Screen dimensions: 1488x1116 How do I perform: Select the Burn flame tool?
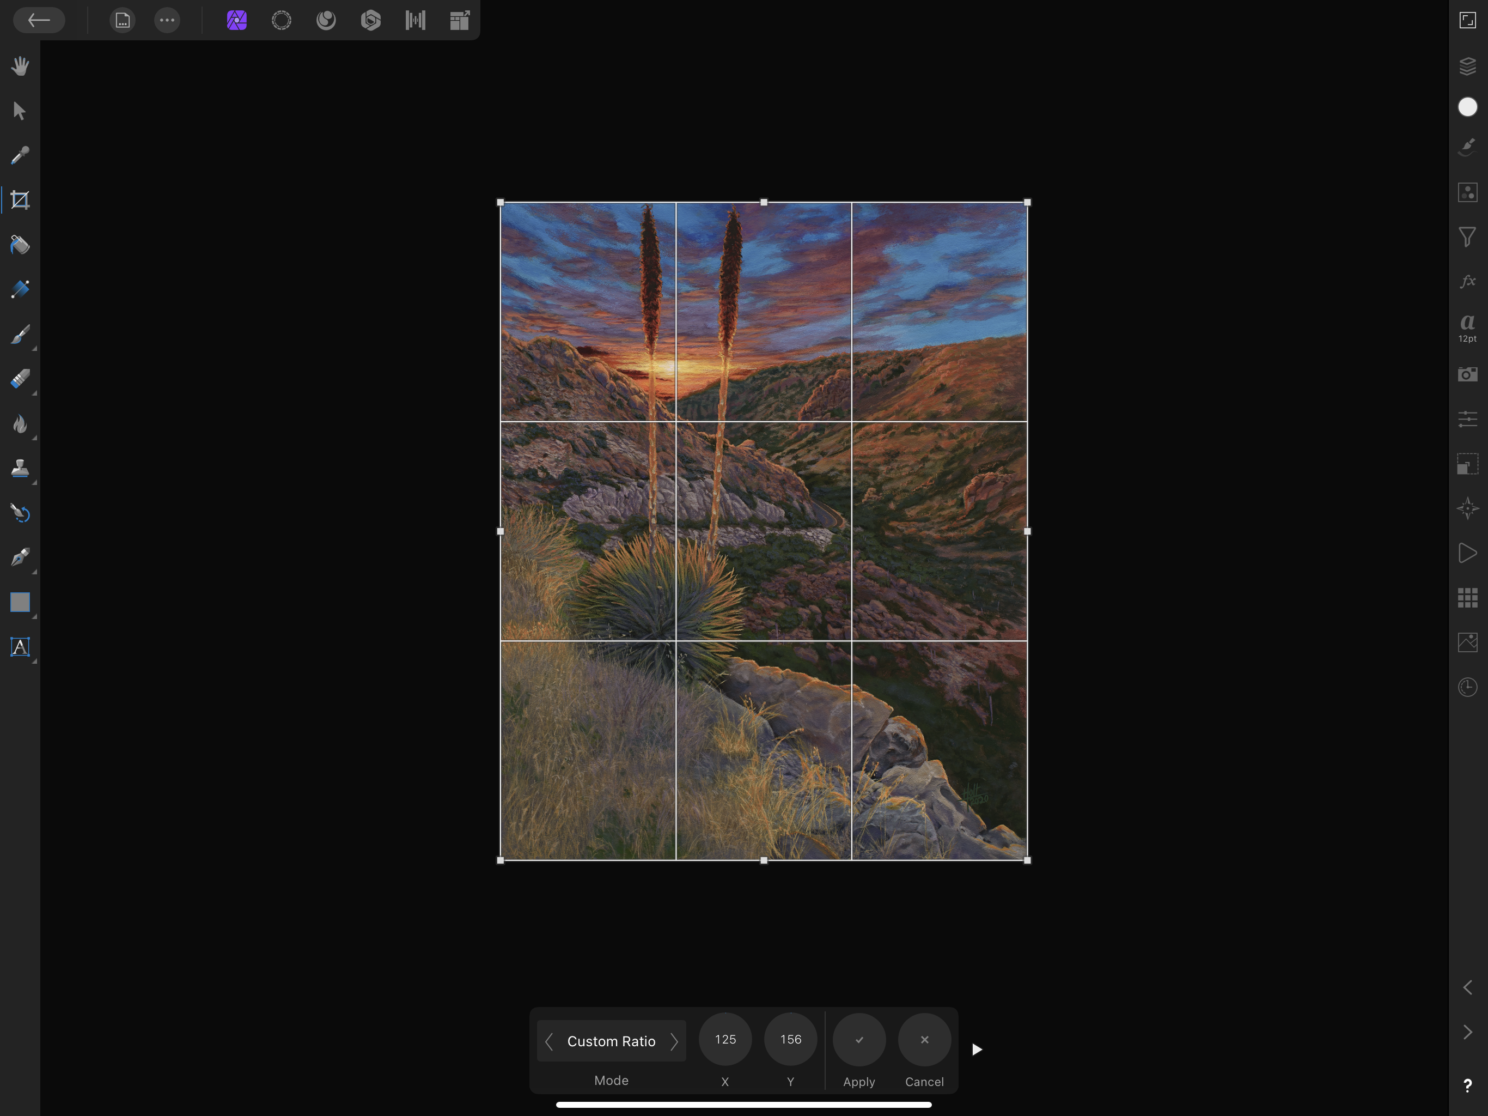20,423
